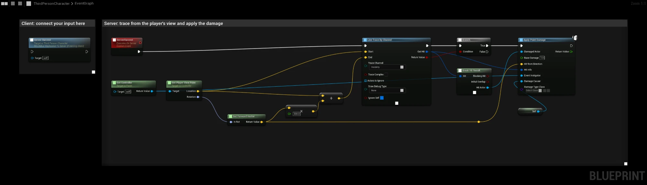Click the Self node's output pin

pyautogui.click(x=538, y=111)
